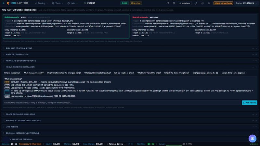The image size is (260, 146).
Task: Click the No plan badge
Action: tap(136, 3)
